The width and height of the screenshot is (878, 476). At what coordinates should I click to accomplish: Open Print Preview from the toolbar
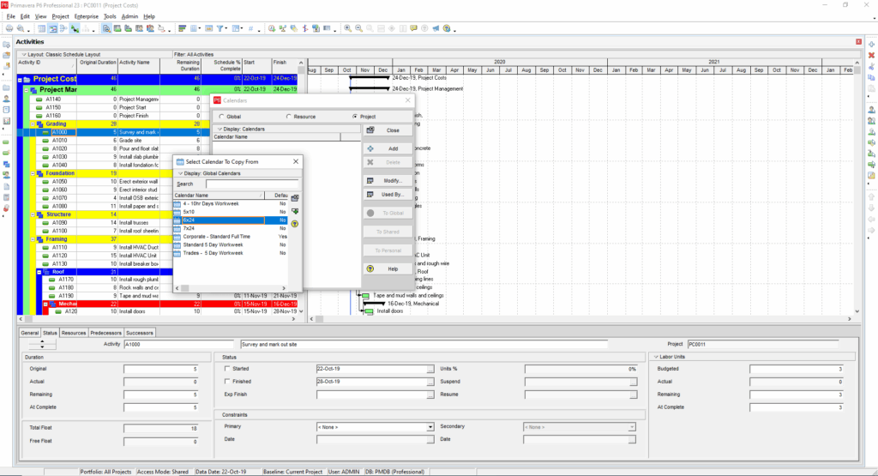point(21,28)
